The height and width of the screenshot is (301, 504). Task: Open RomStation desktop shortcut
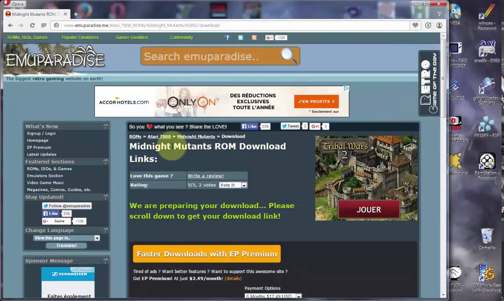coord(487,166)
